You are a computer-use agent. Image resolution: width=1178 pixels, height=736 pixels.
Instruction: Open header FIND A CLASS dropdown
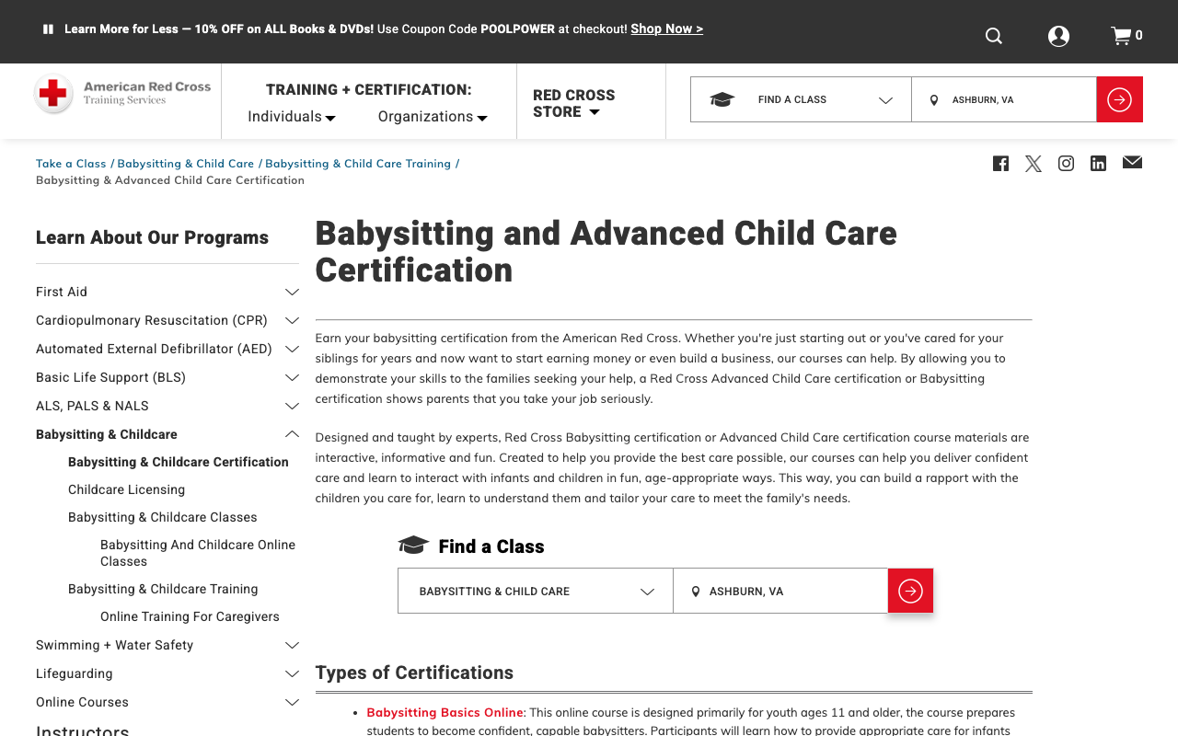pyautogui.click(x=801, y=99)
